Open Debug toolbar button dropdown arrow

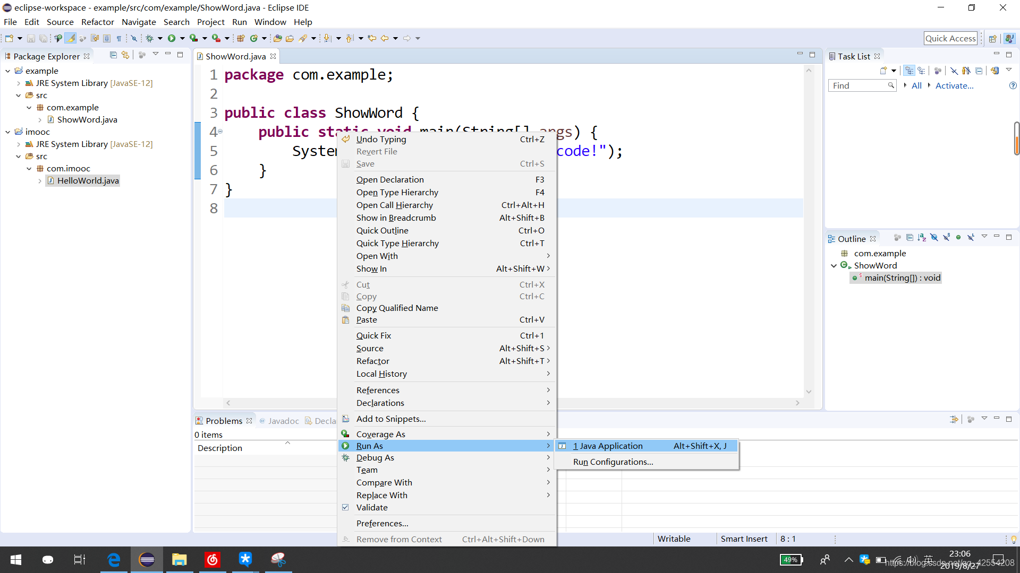(160, 38)
